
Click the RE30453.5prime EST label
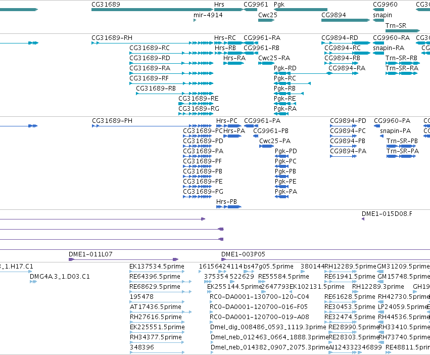coord(350,307)
